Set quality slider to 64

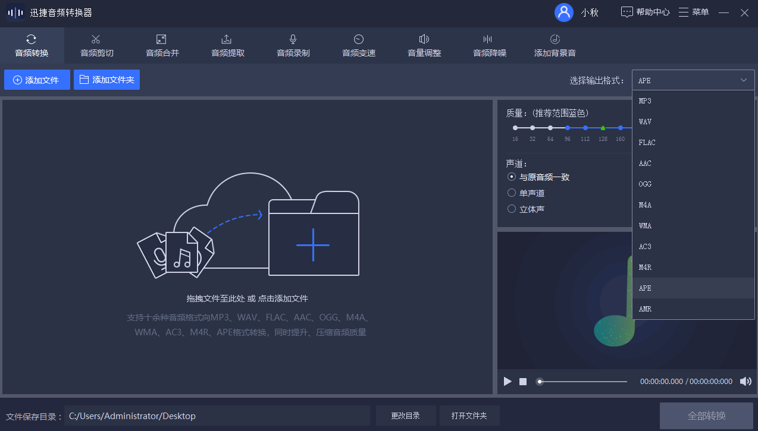[550, 128]
